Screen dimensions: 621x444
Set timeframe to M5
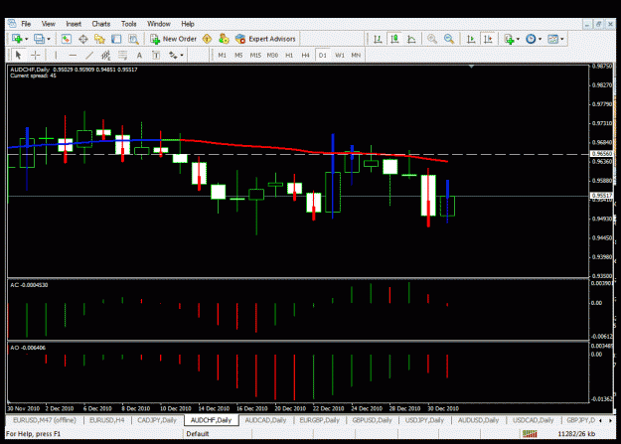click(238, 55)
